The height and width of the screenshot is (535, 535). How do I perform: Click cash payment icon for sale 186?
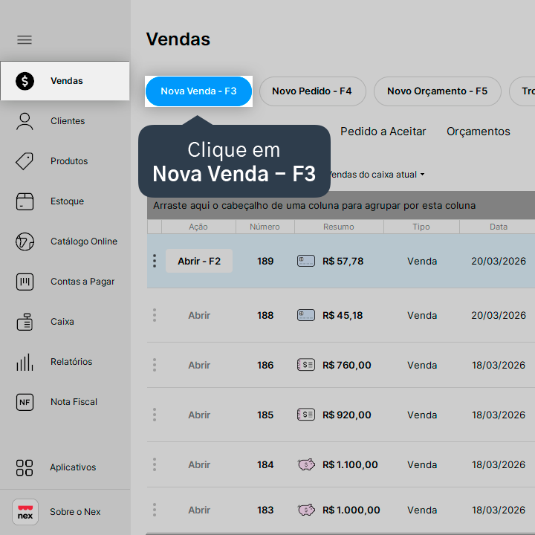306,365
